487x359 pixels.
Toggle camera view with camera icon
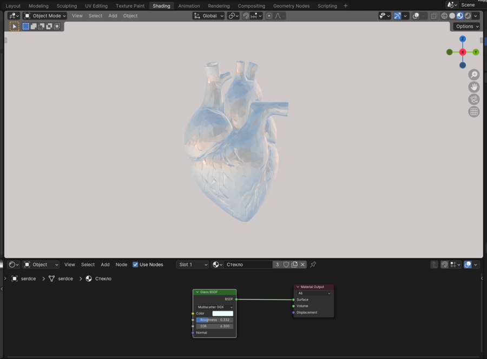(x=474, y=99)
